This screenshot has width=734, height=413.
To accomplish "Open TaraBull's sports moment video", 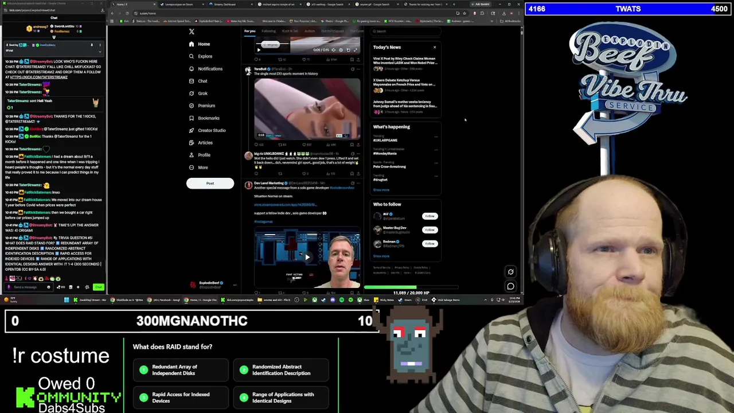I will point(307,109).
